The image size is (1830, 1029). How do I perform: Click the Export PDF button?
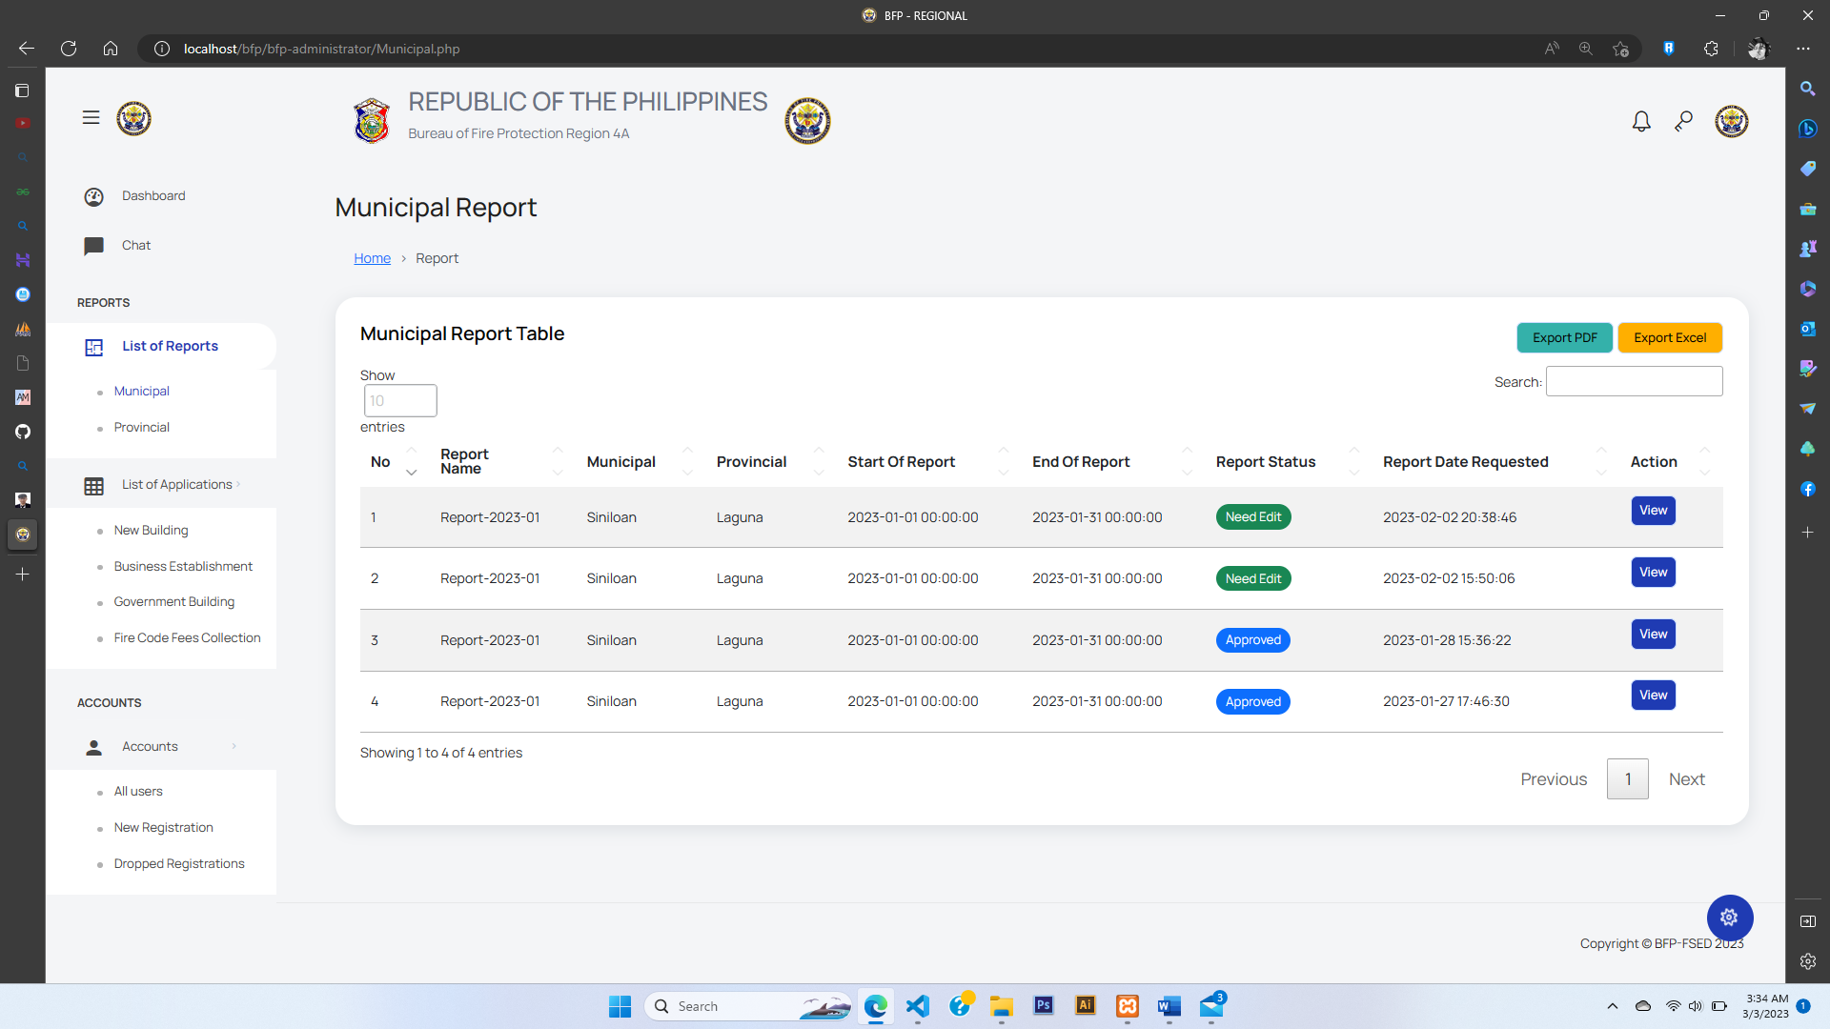click(1564, 338)
